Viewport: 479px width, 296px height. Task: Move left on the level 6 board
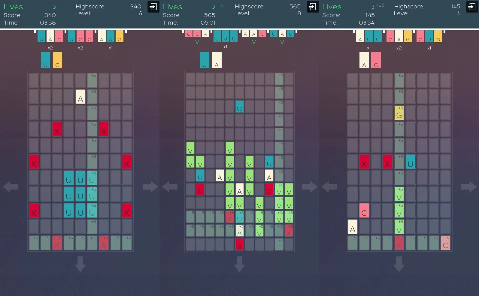click(x=11, y=187)
